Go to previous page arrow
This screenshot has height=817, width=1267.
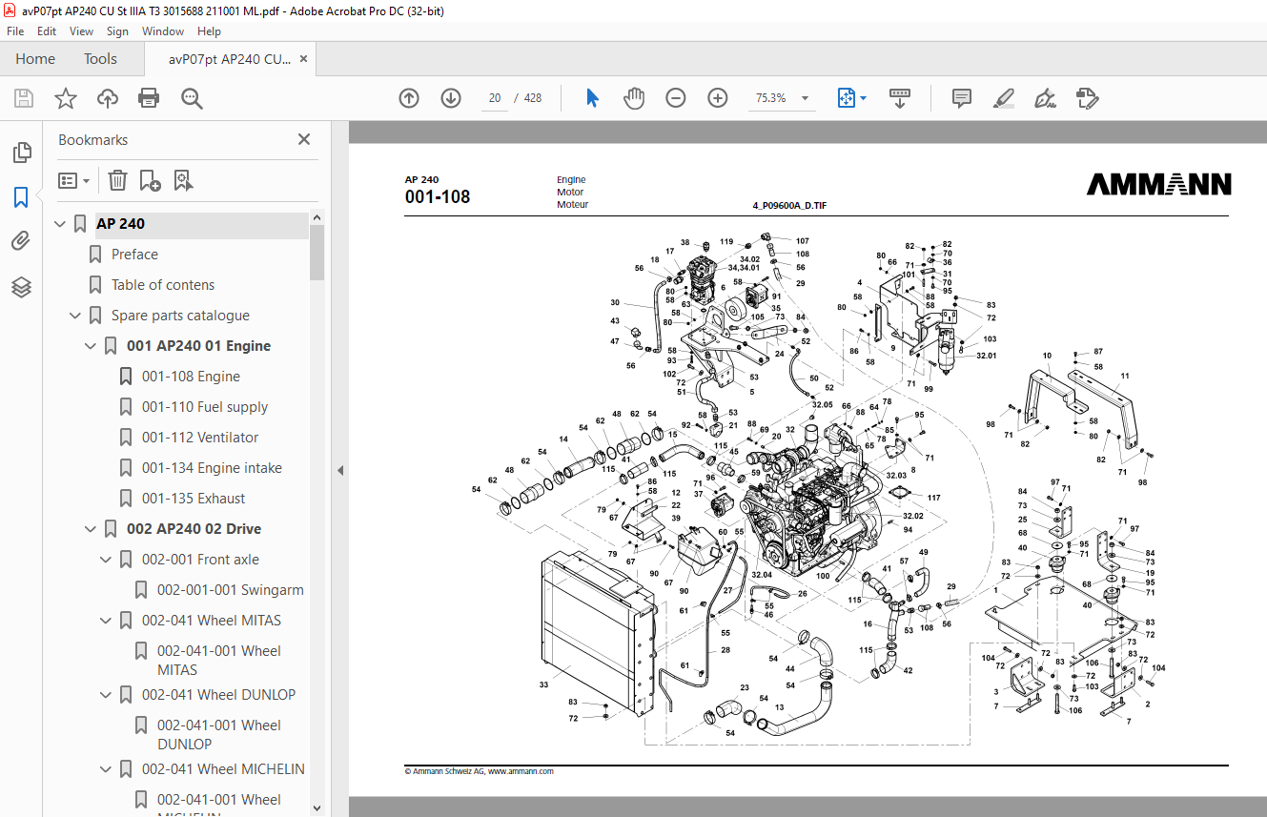pyautogui.click(x=409, y=98)
